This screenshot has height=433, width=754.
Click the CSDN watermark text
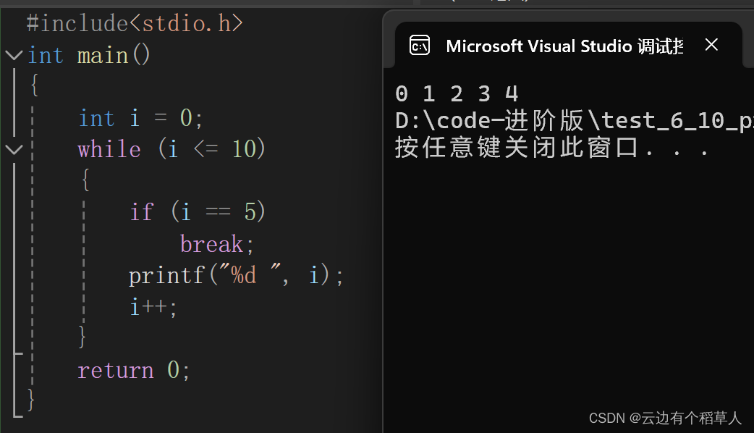(665, 418)
